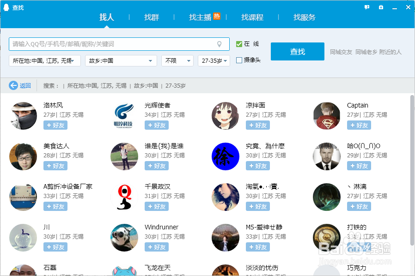
Task: Click the name 谁是{我}是谁 in results
Action: click(164, 146)
